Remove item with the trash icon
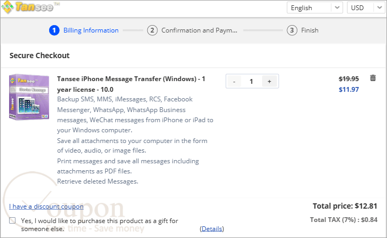387x238 pixels. pyautogui.click(x=373, y=78)
